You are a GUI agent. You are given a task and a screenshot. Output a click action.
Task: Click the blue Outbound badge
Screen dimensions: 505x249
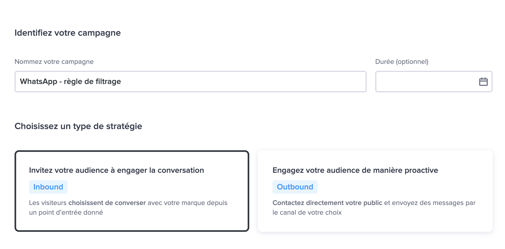tap(295, 187)
